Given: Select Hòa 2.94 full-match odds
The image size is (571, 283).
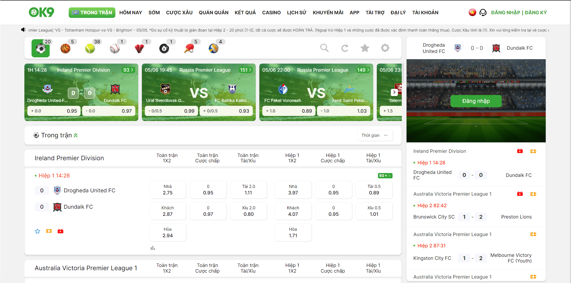Looking at the screenshot, I should point(168,232).
